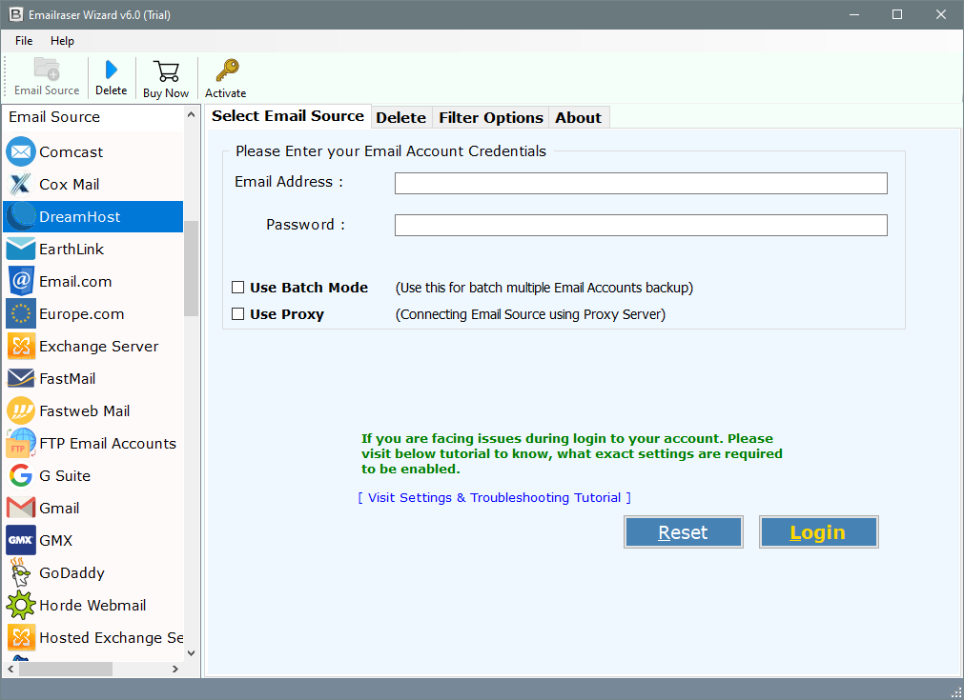Select the Comcast envelope icon
This screenshot has width=964, height=700.
(x=21, y=151)
